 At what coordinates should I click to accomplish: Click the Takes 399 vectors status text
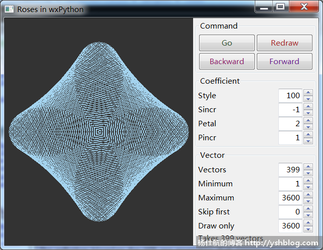click(231, 238)
